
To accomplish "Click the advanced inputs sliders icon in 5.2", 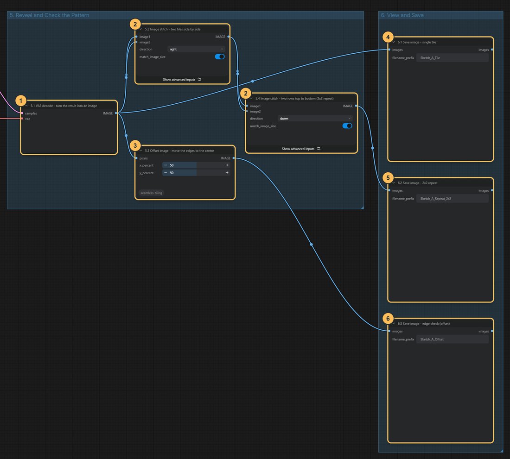I will pos(199,79).
